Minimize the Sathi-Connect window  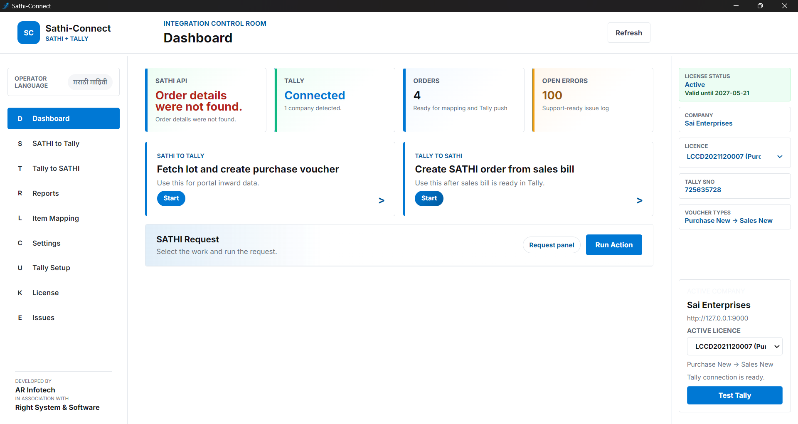pos(736,6)
